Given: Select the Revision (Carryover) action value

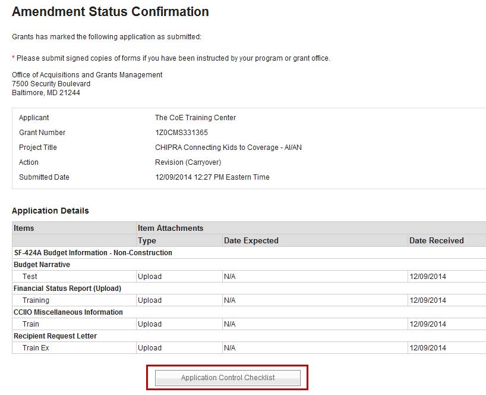Looking at the screenshot, I should click(188, 162).
